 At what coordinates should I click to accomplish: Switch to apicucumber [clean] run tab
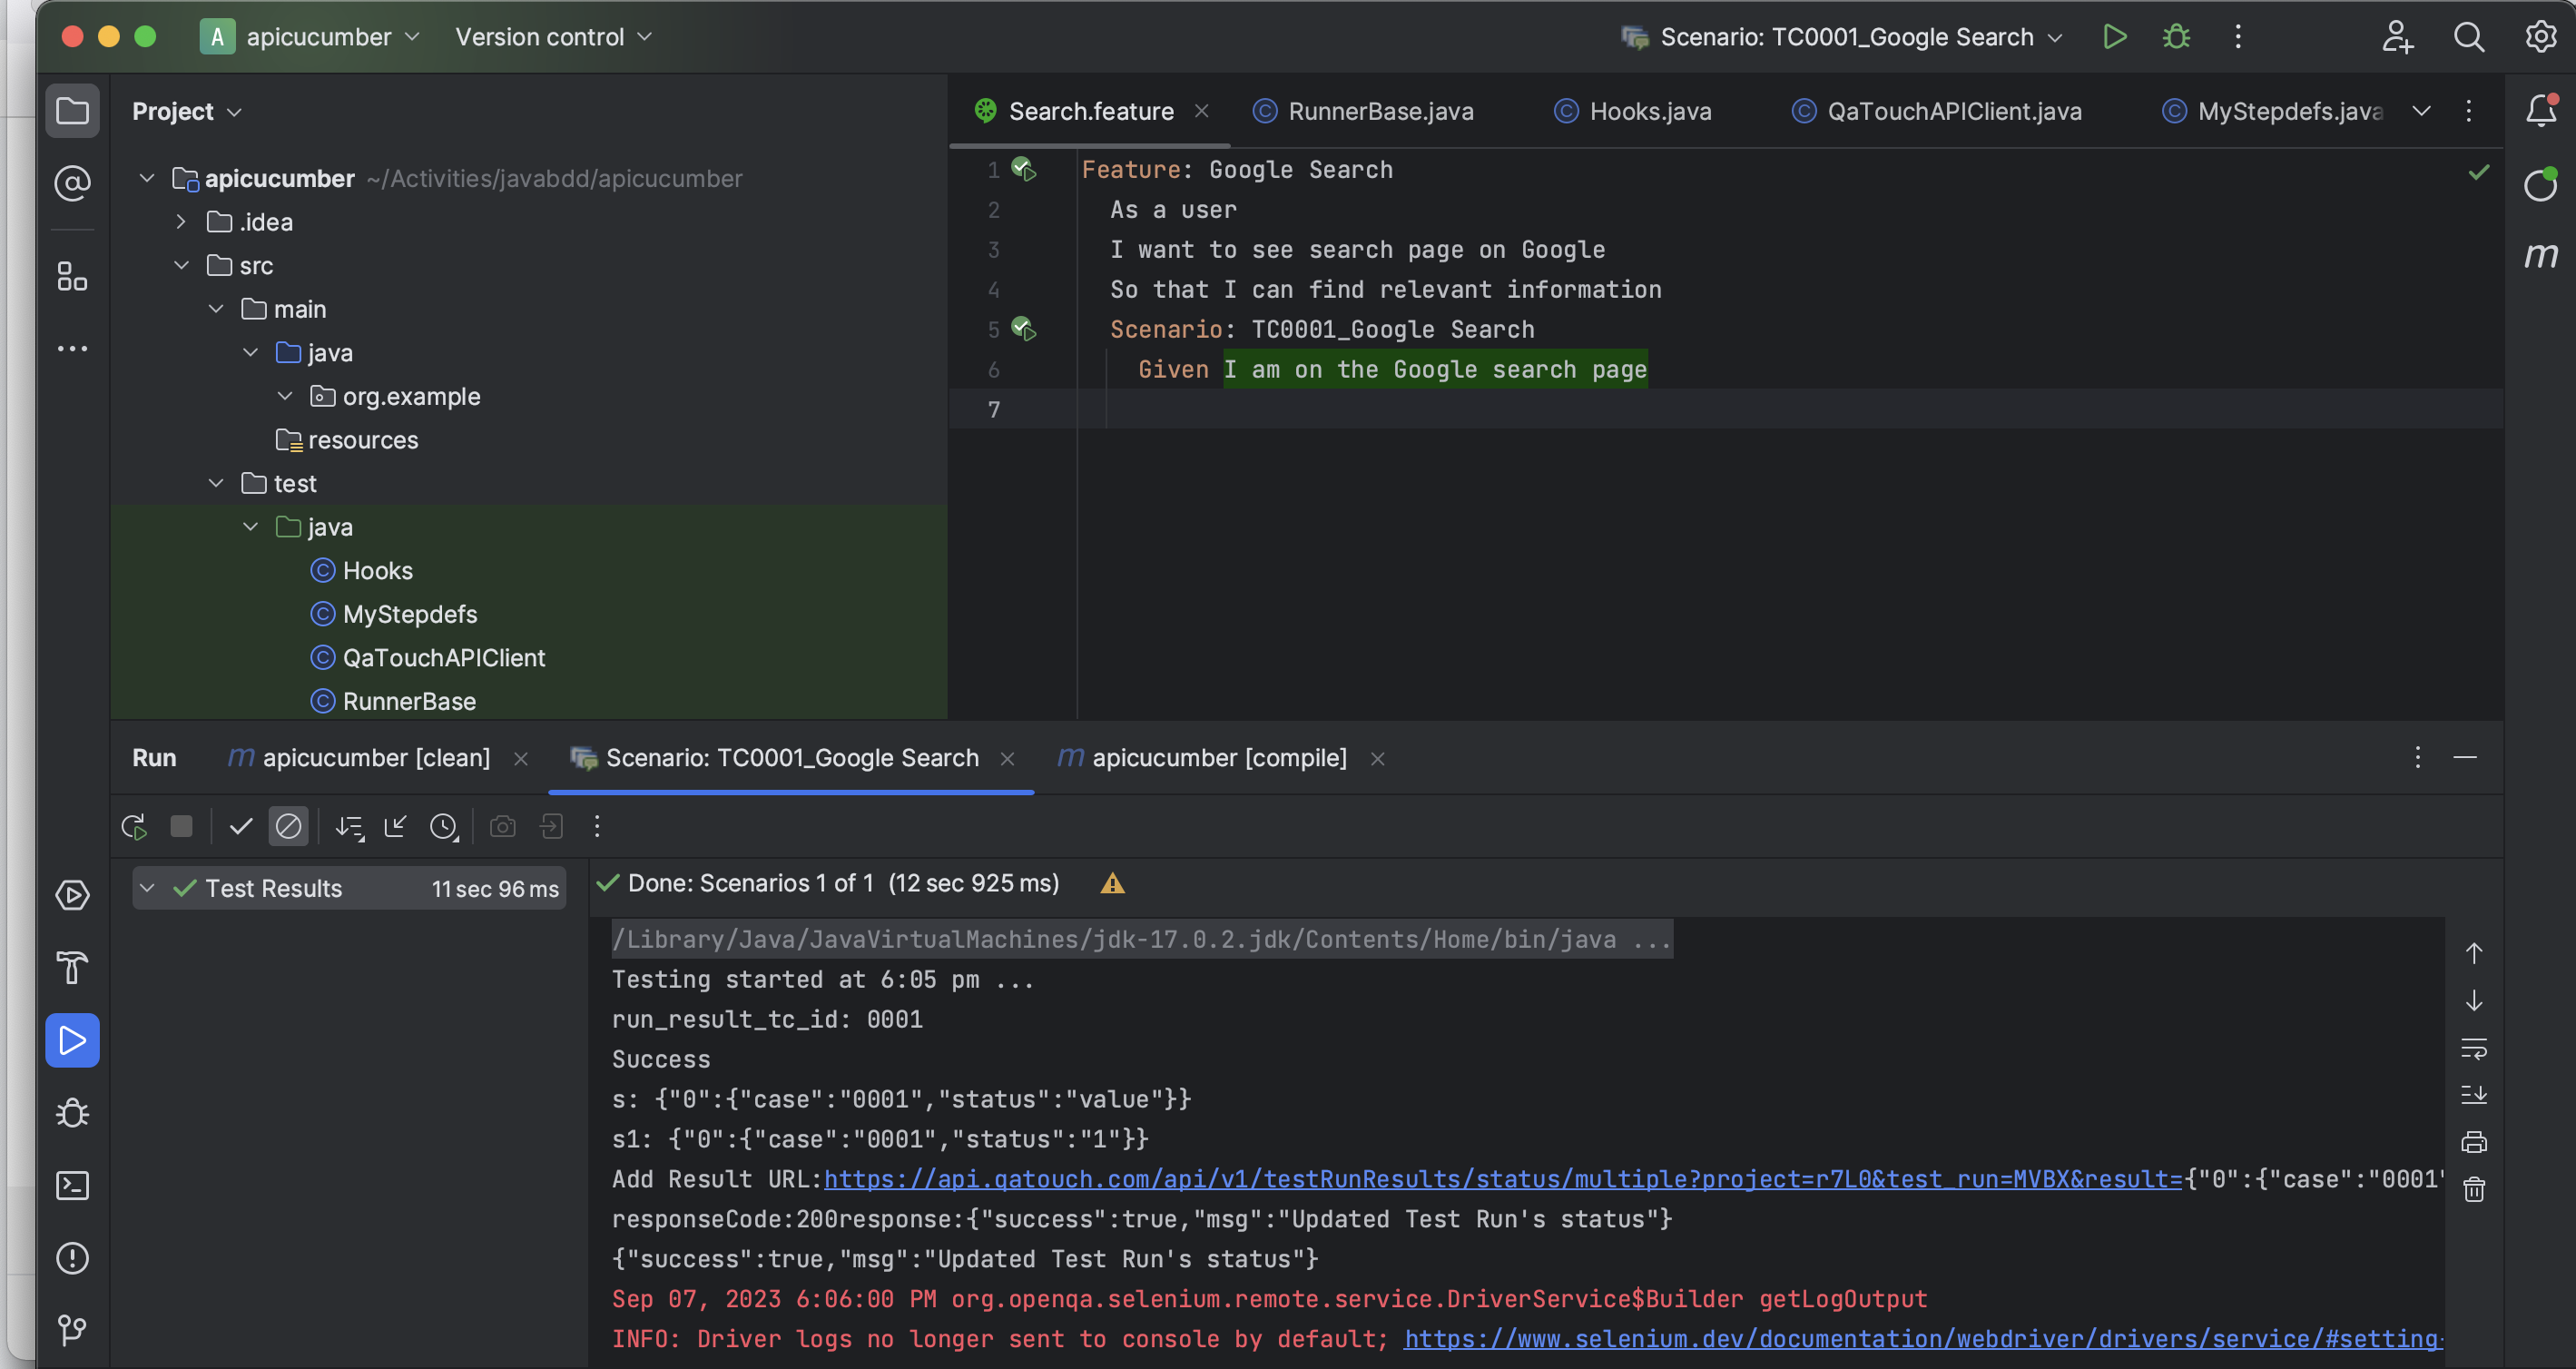360,758
